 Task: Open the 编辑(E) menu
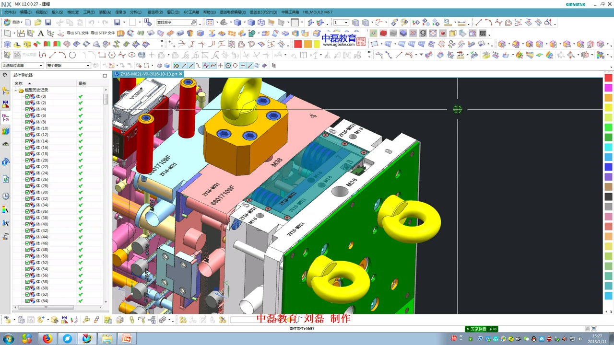pos(25,12)
